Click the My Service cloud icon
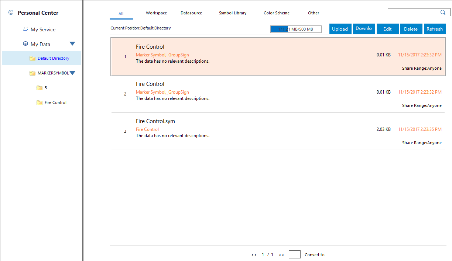Viewport: 452px width, 261px height. click(25, 29)
